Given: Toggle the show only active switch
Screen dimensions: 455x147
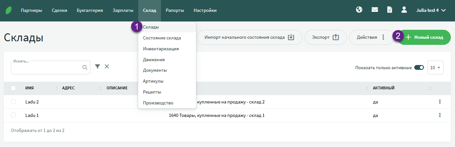Looking at the screenshot, I should (x=419, y=68).
